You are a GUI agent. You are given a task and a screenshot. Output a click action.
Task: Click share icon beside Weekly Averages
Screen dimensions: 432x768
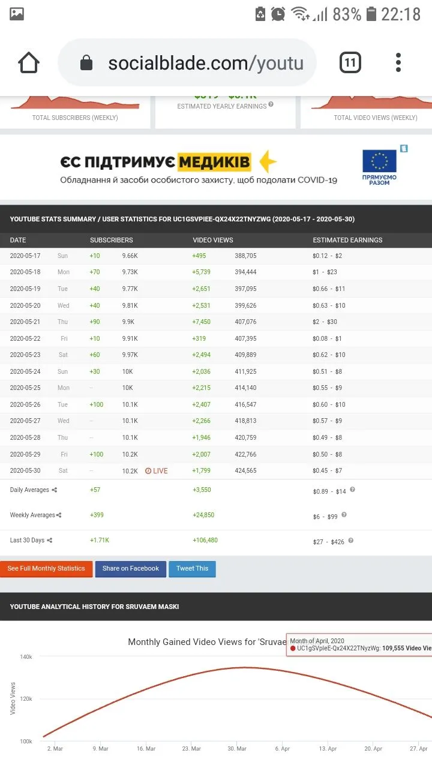(x=59, y=515)
